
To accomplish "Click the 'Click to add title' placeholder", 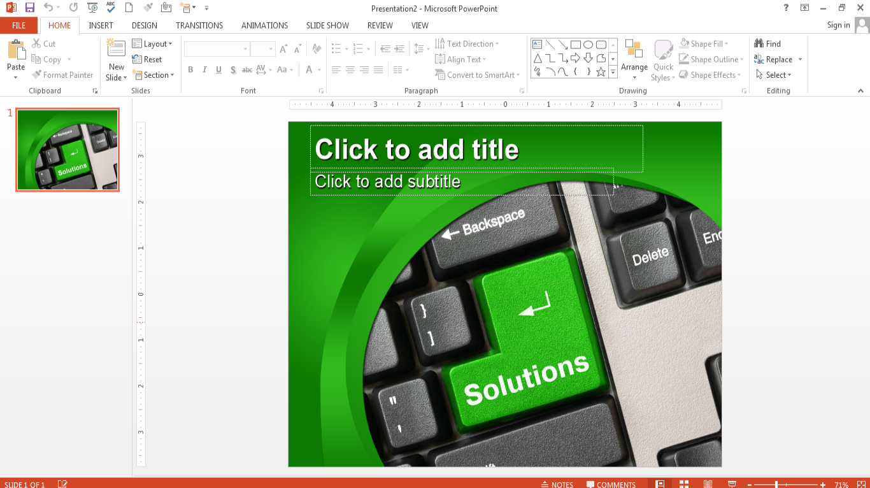I will [x=476, y=148].
